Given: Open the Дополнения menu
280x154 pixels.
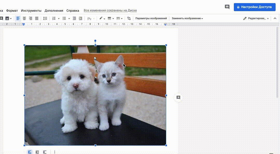Looking at the screenshot, I should pyautogui.click(x=54, y=11).
